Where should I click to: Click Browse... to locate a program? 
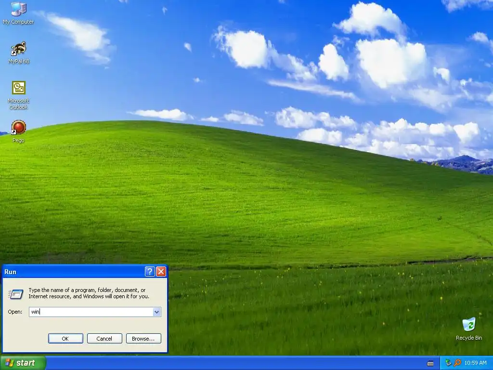click(x=143, y=339)
